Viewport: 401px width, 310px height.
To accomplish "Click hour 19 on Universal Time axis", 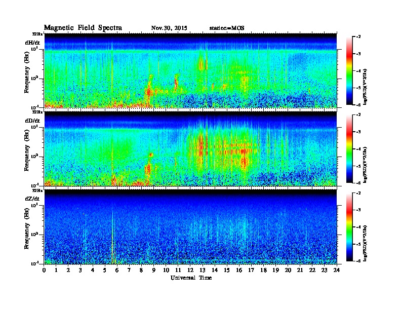I will (x=275, y=270).
